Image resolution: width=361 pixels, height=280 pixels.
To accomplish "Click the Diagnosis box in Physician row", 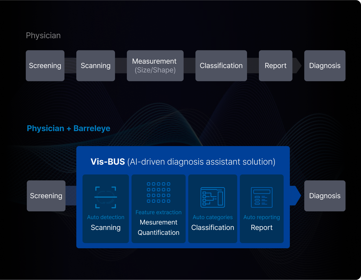I will click(x=325, y=66).
